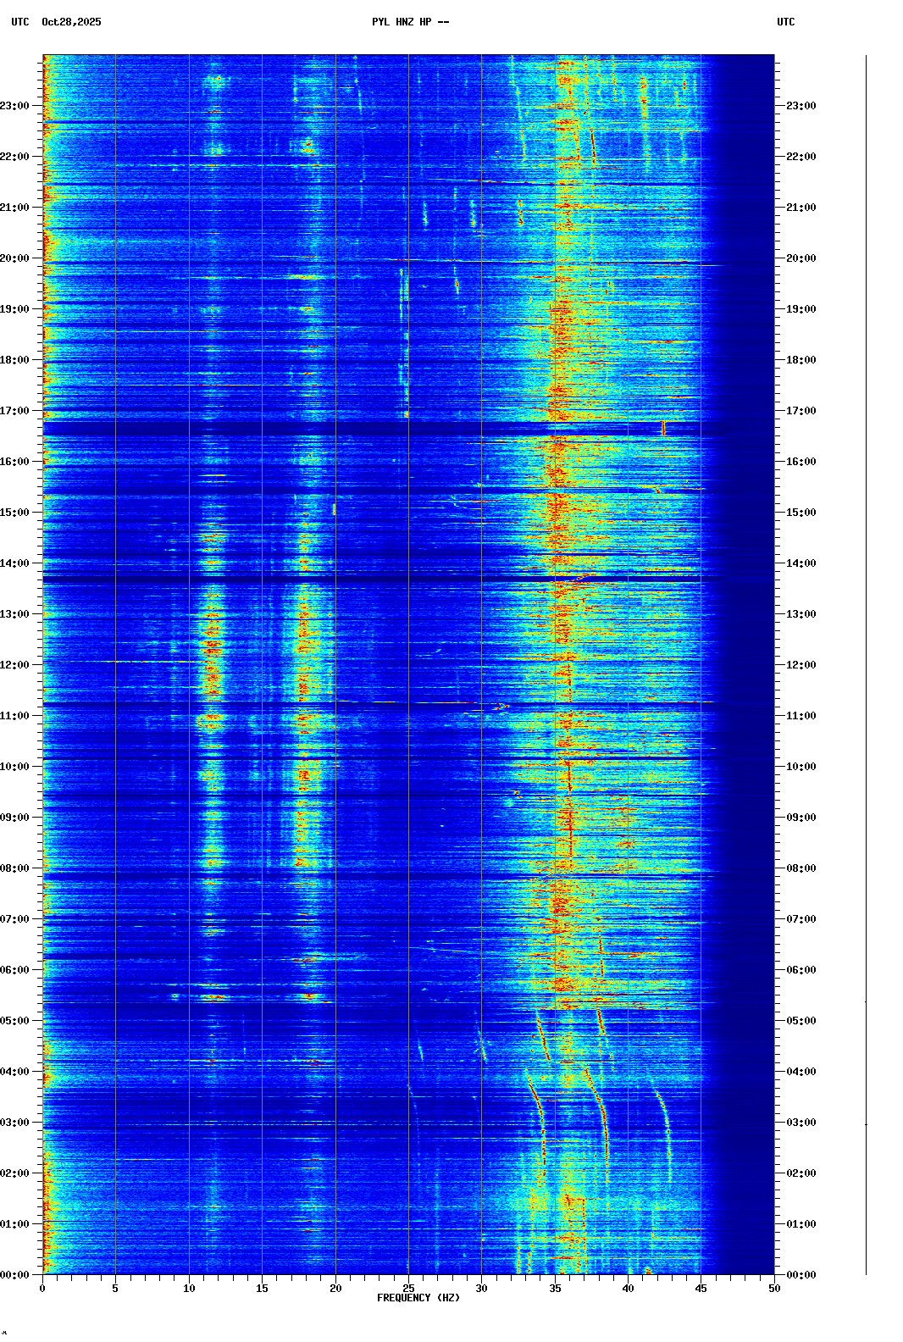Click the FREQUENCY (HZ) axis title

(x=418, y=1298)
